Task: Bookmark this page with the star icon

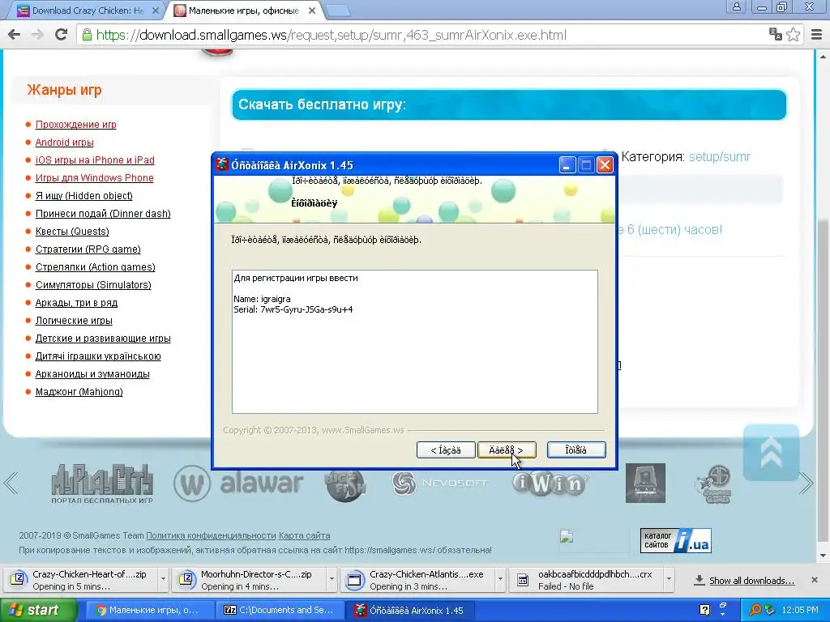Action: coord(793,35)
